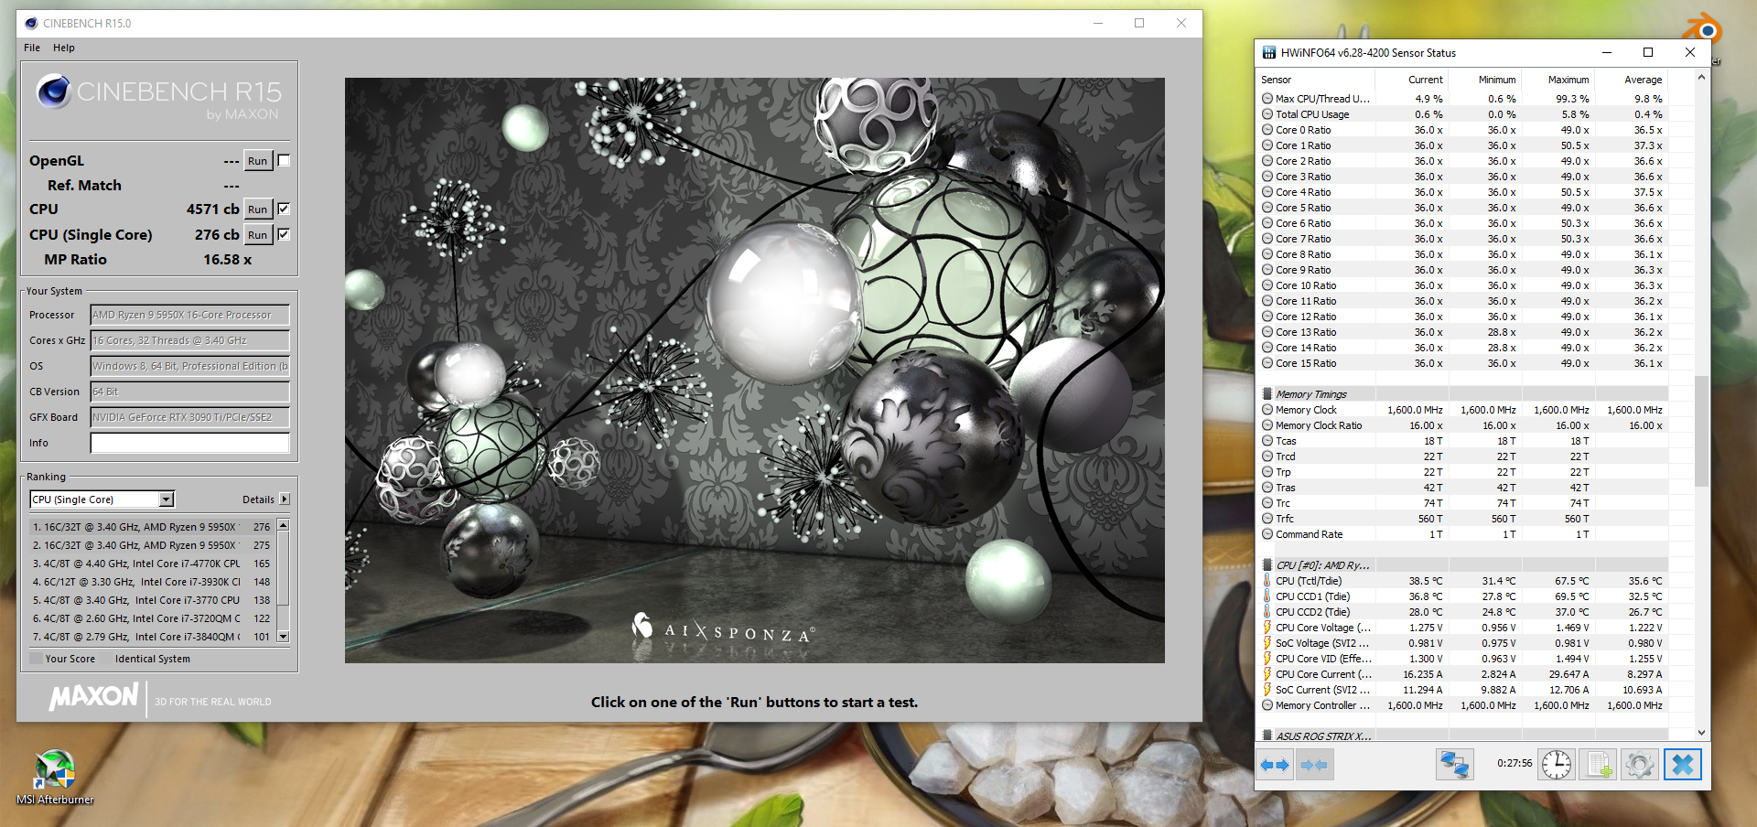Open the File menu in Cinebench

32,48
